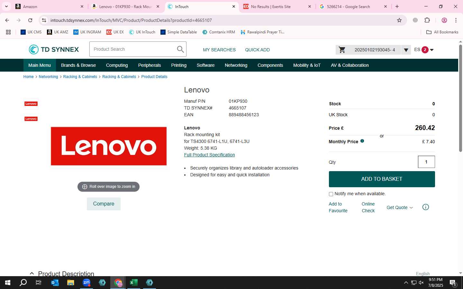This screenshot has height=289, width=463.
Task: Collapse the Product Description section
Action: (x=32, y=273)
